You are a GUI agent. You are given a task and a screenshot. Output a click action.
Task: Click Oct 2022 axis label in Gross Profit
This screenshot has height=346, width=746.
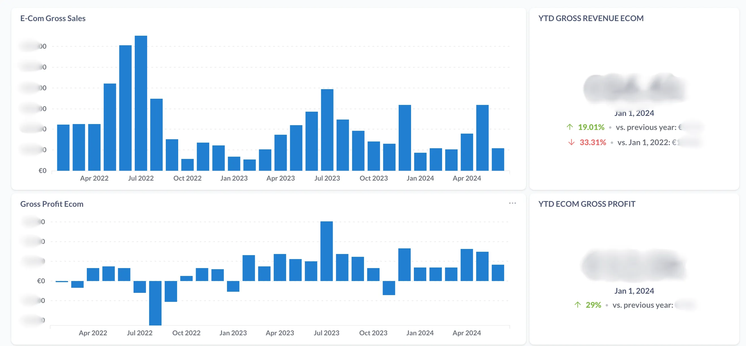pos(186,333)
